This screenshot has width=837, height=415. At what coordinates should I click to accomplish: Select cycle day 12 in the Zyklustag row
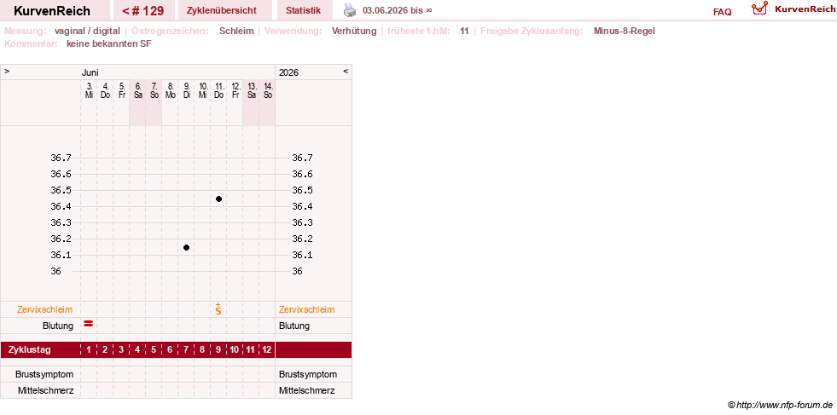(x=267, y=350)
